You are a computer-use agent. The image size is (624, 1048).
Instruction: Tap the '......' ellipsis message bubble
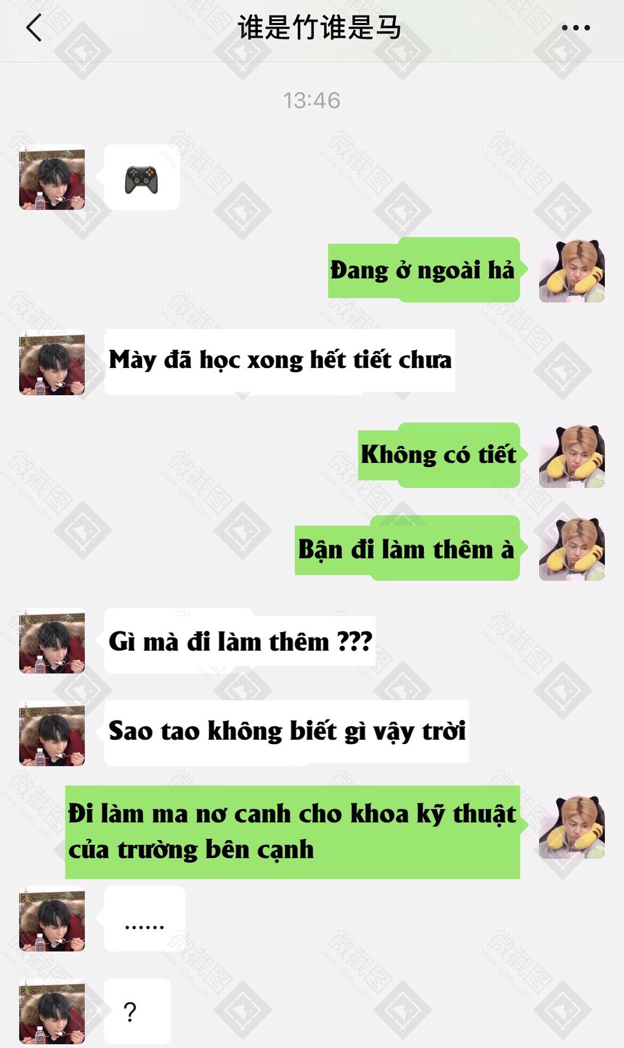point(145,919)
